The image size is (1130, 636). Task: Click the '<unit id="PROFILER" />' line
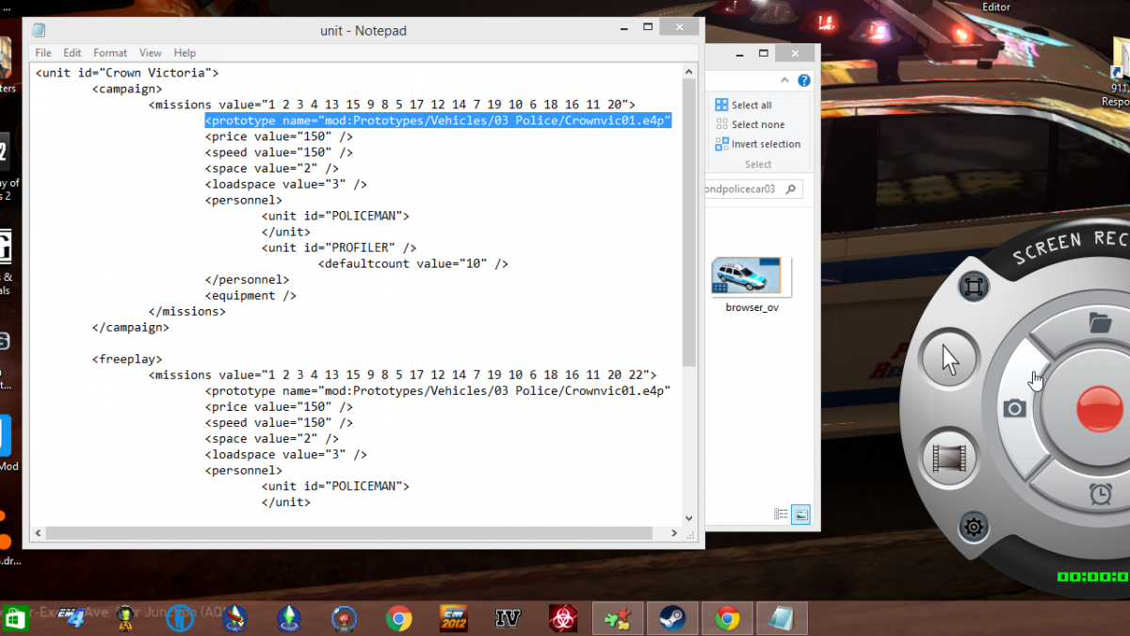coord(339,248)
